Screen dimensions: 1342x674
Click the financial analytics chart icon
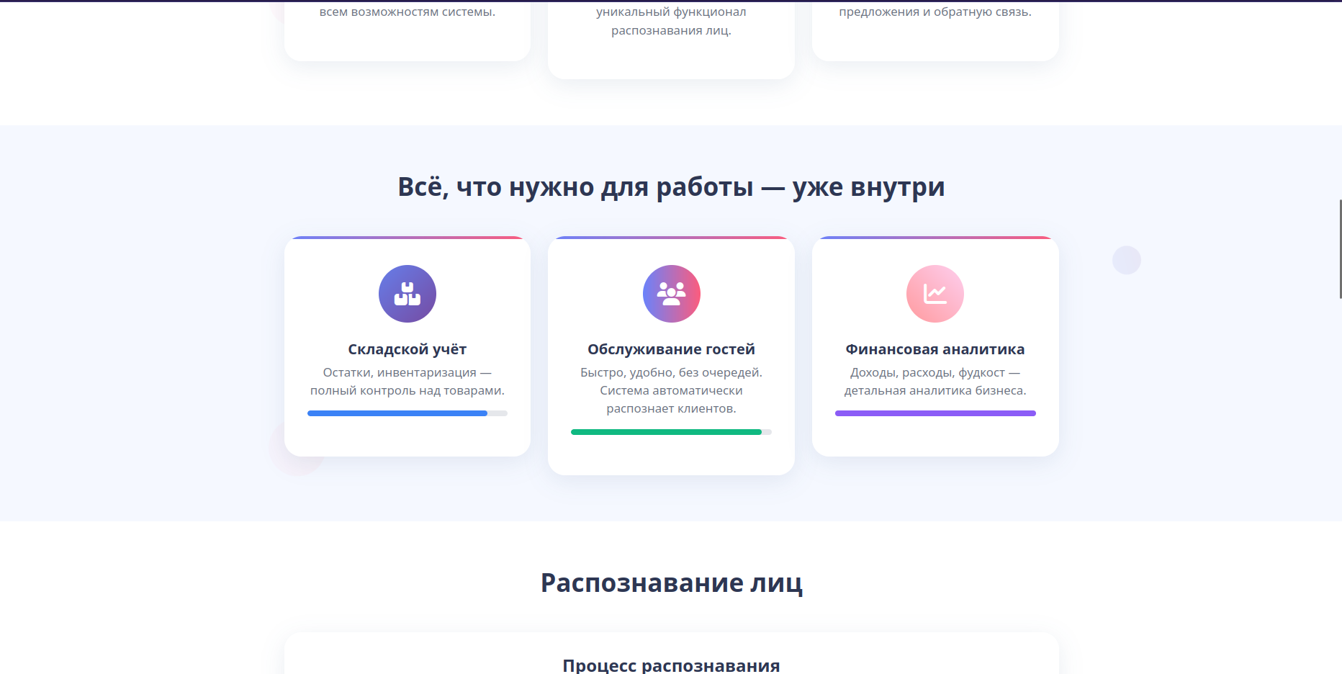[935, 294]
